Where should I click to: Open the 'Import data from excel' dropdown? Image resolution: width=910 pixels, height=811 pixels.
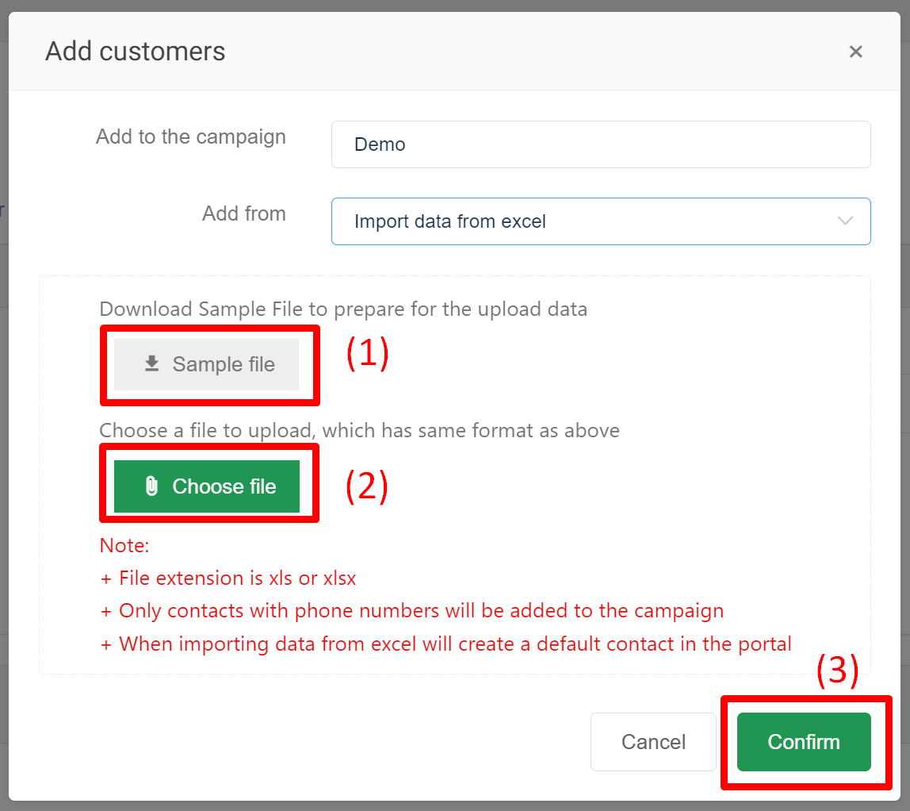[x=587, y=221]
